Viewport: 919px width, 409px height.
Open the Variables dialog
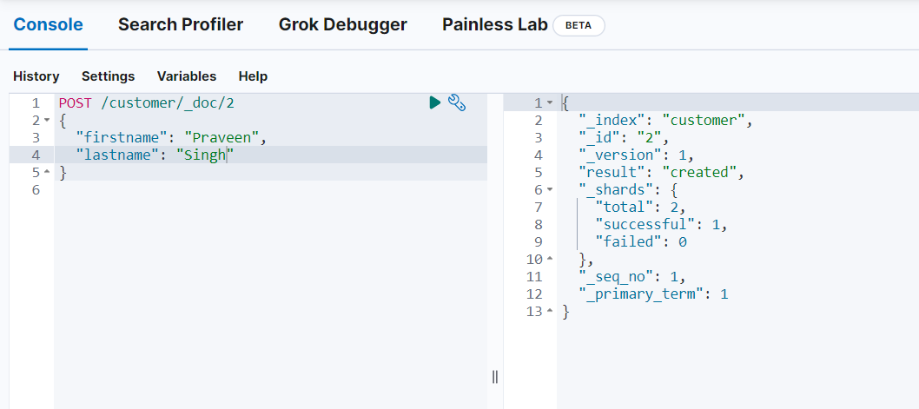coord(187,76)
